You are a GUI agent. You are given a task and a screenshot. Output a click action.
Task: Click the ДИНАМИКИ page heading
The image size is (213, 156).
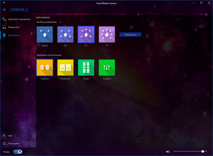(43, 18)
